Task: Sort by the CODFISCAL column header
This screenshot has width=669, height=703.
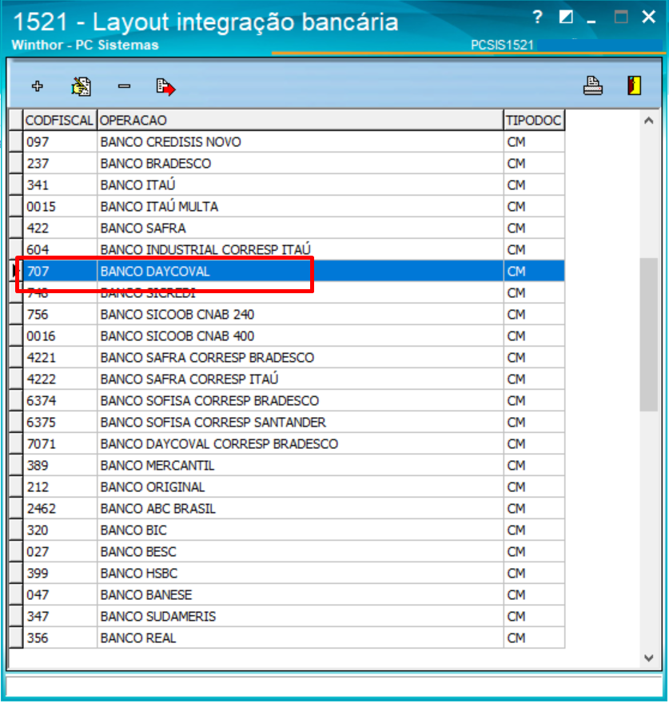Action: (x=60, y=120)
